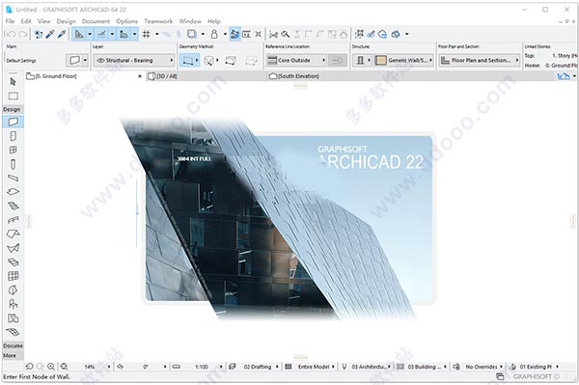Viewport: 579px width, 385px height.
Task: Expand the Core Outside reference line dropdown
Action: coord(296,60)
